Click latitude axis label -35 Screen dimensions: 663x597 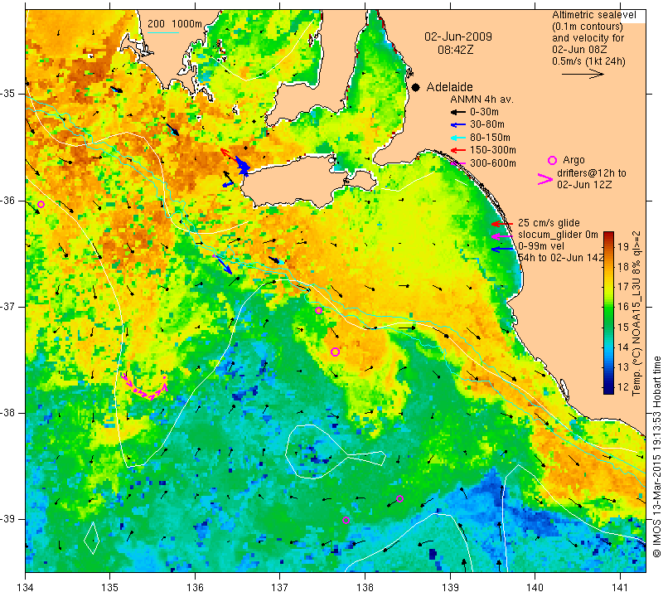pyautogui.click(x=8, y=93)
